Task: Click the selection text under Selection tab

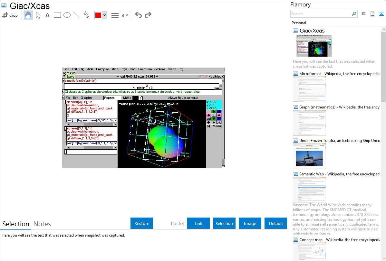Action: tap(63, 235)
